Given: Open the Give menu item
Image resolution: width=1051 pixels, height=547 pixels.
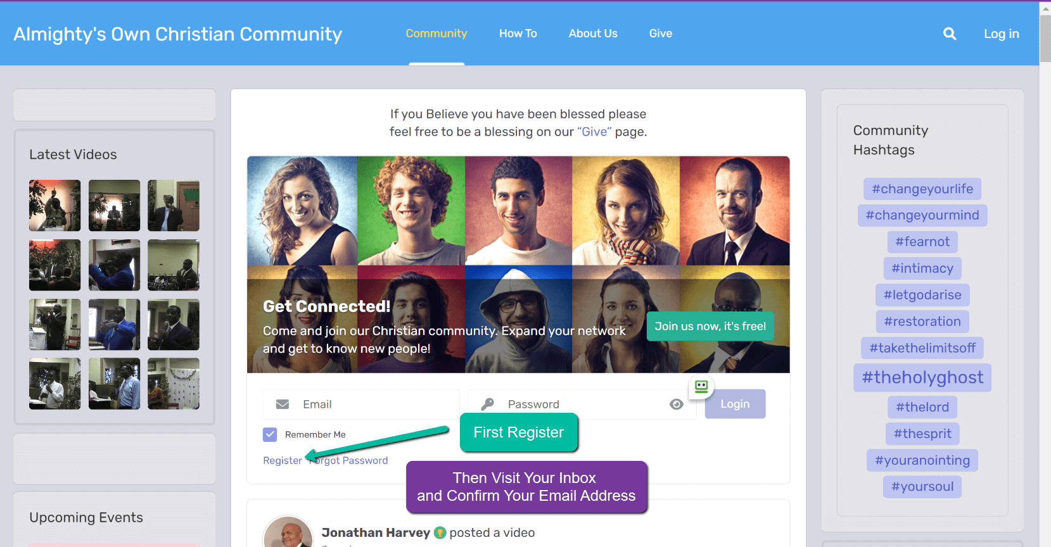Looking at the screenshot, I should pos(661,34).
